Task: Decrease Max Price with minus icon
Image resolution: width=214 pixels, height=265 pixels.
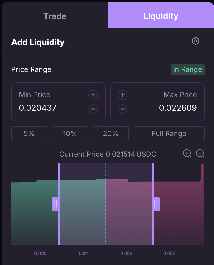Action: (123, 109)
